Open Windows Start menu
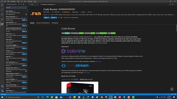Viewport: 177px width, 99px height. tap(2, 97)
